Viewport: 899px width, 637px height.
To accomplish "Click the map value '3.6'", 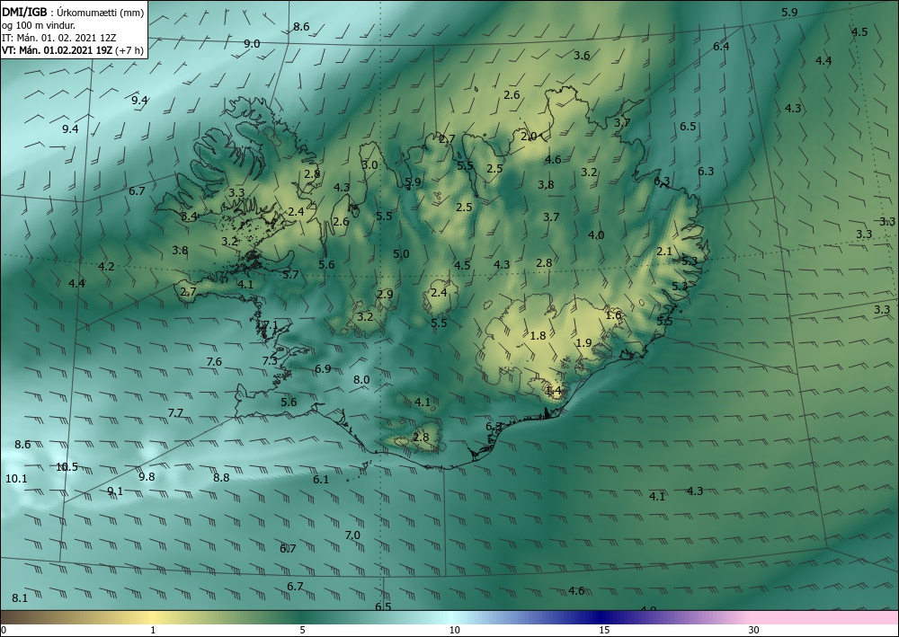I will [x=582, y=56].
